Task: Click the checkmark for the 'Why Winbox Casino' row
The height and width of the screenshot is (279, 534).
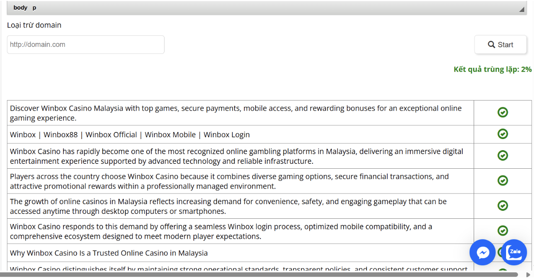Action: [503, 252]
